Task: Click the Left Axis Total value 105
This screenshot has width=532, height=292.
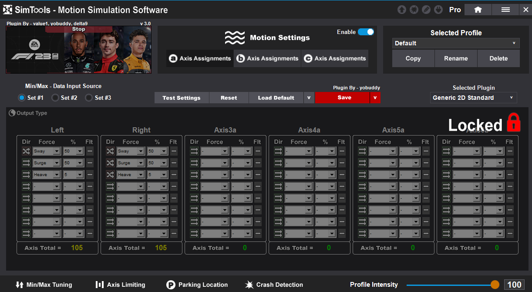Action: (77, 248)
